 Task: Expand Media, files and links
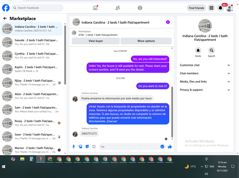[205, 82]
